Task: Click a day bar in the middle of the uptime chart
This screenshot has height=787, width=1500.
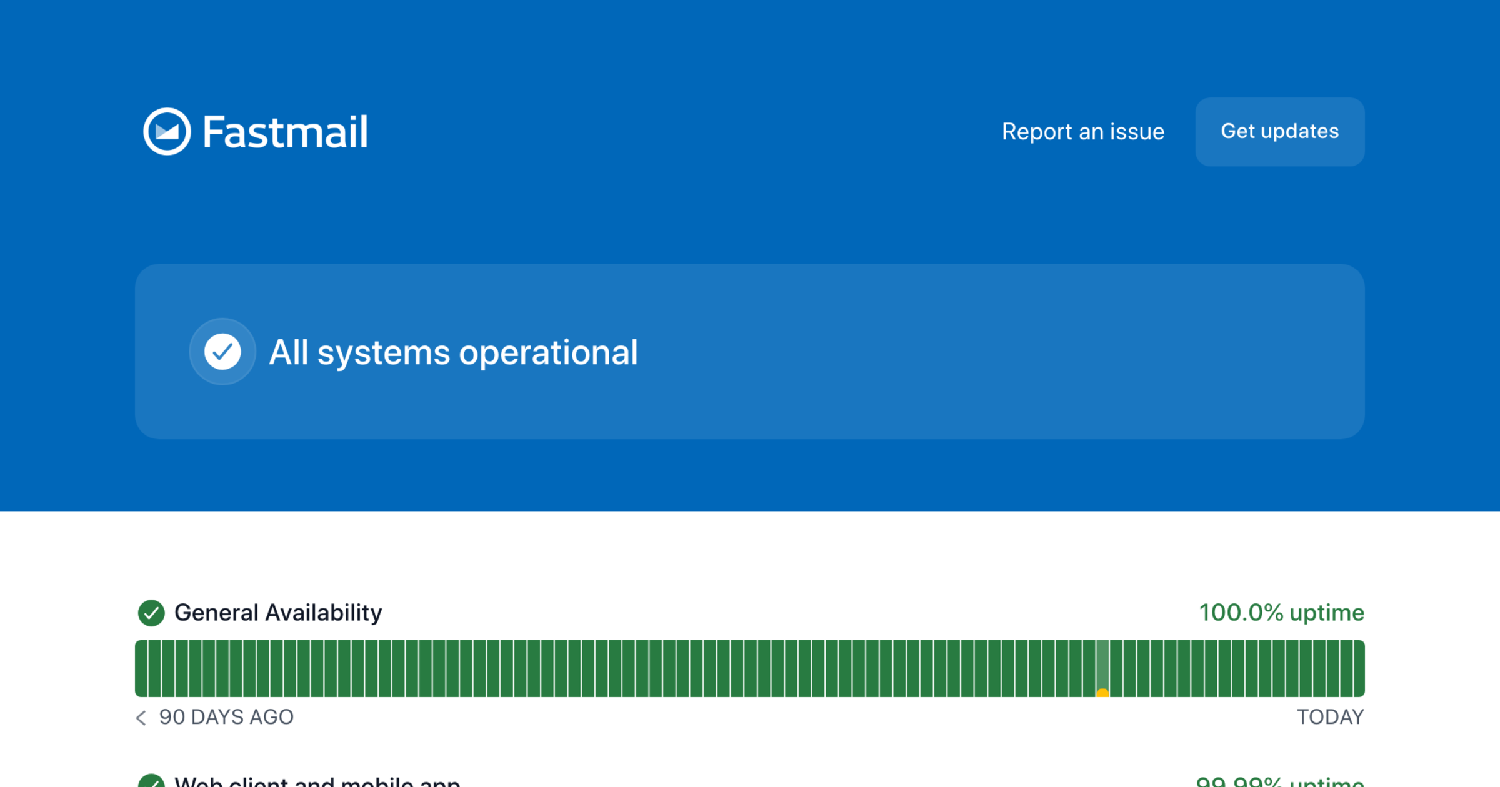Action: pos(750,668)
